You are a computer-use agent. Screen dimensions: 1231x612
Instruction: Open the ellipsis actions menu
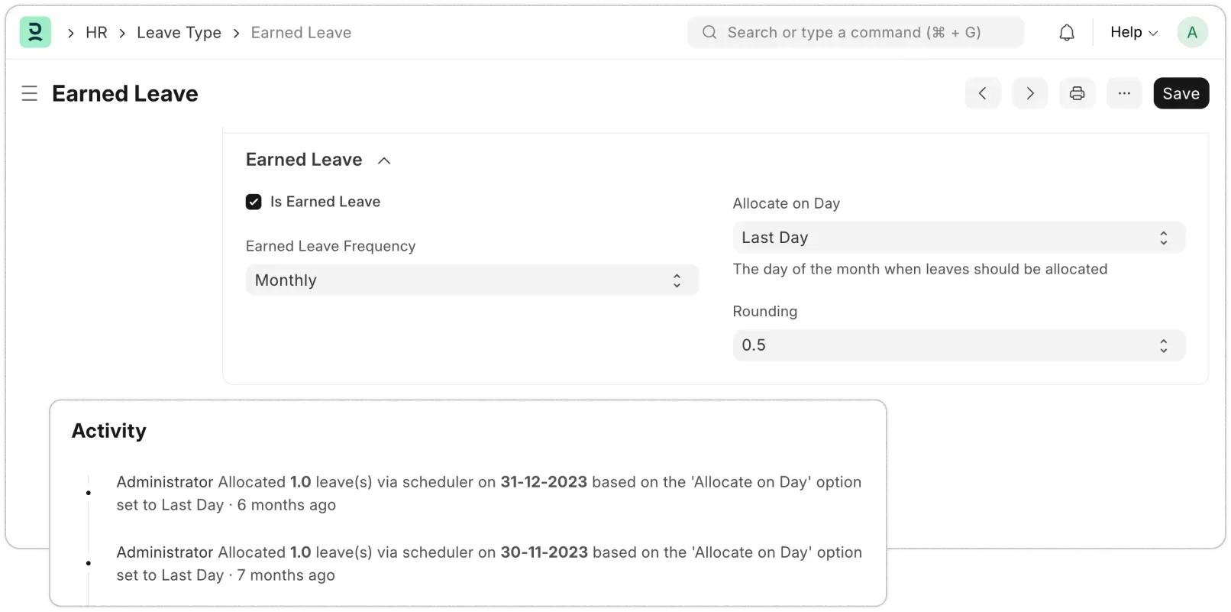(1123, 92)
